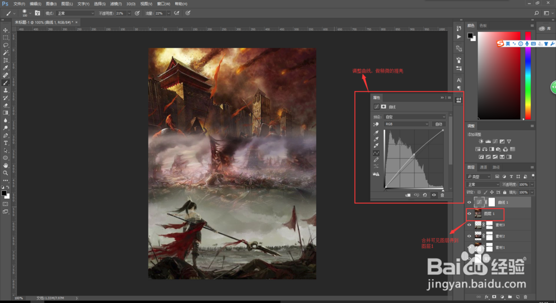Open the 文件(F) menu
Image resolution: width=556 pixels, height=303 pixels.
pyautogui.click(x=19, y=4)
